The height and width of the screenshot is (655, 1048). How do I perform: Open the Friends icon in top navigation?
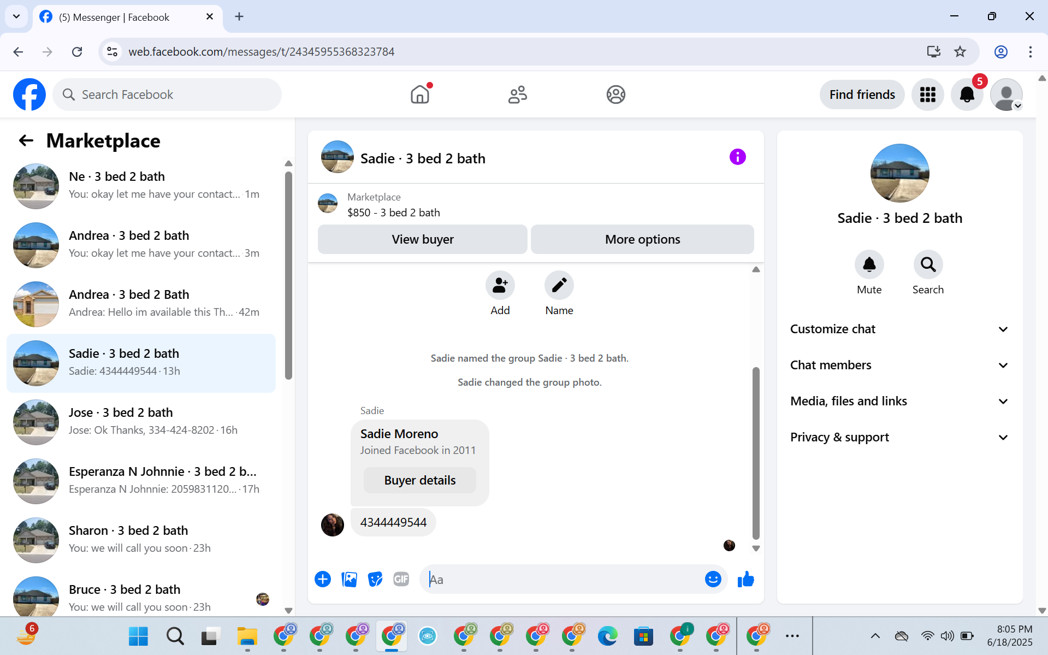pyautogui.click(x=518, y=95)
